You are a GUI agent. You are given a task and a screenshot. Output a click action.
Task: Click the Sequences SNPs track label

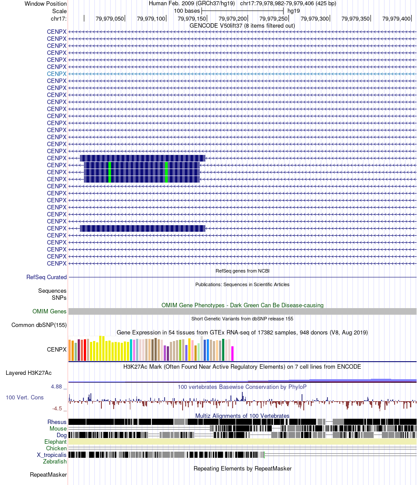52,294
